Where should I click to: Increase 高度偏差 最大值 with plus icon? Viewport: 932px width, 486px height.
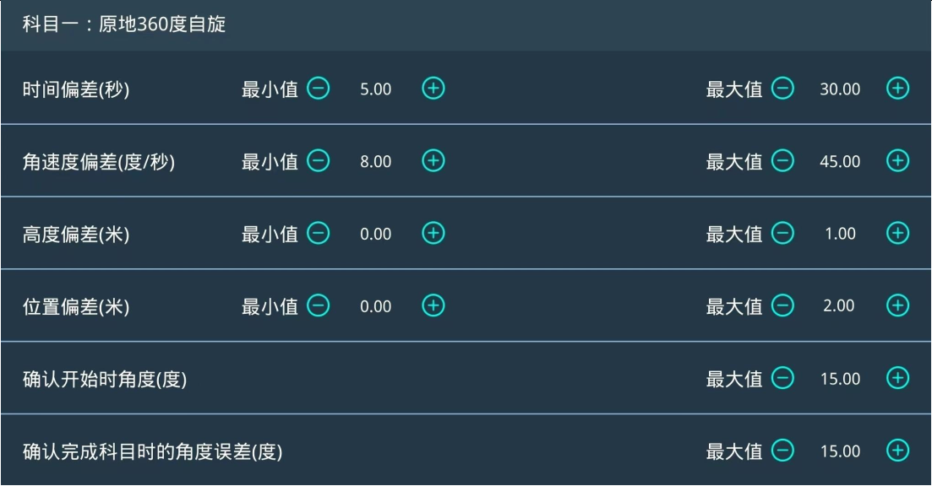click(x=897, y=234)
